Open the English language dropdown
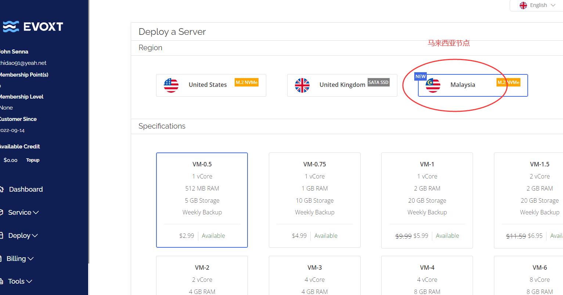The height and width of the screenshot is (295, 563). (x=538, y=5)
